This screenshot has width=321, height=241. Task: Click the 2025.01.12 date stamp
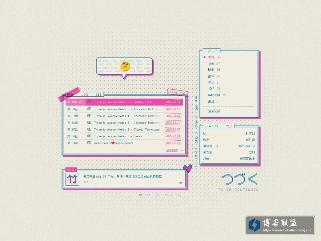pos(173,143)
